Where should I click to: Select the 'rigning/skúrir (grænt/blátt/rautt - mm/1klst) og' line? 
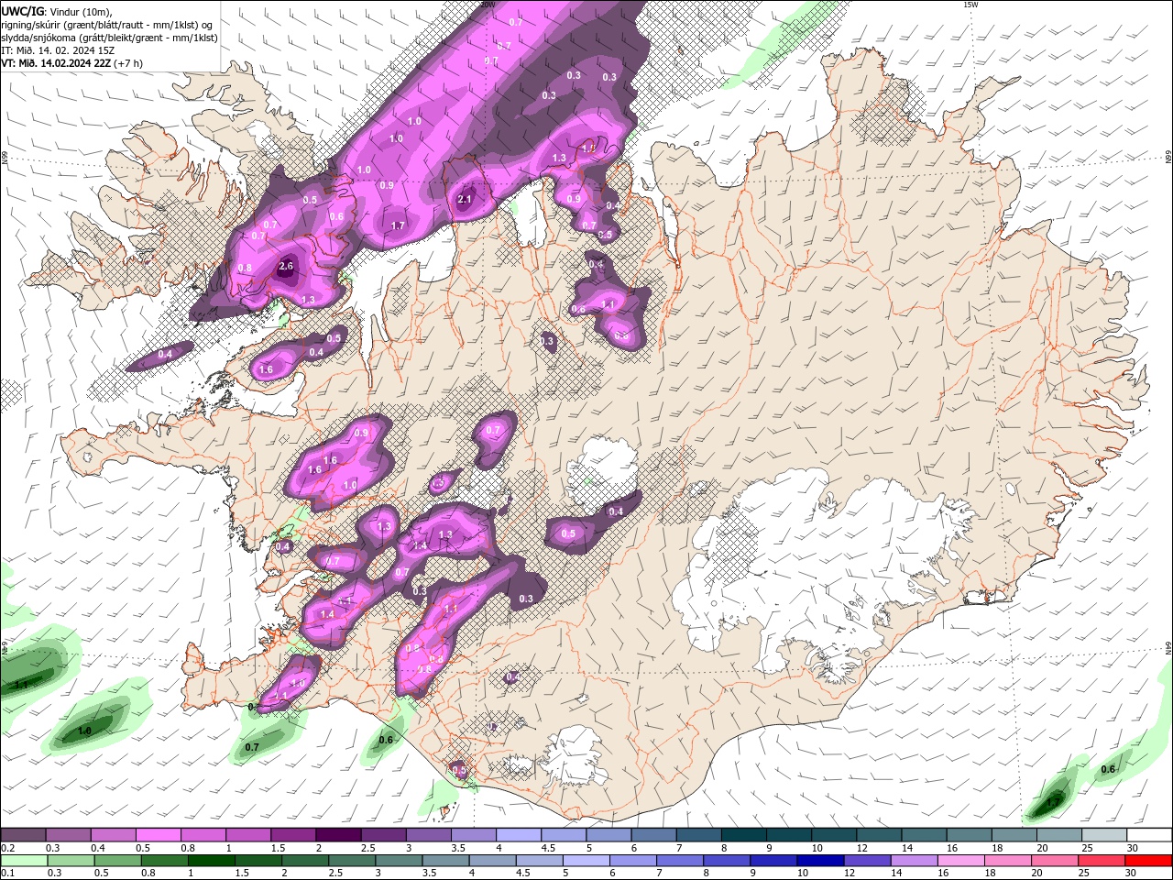(107, 25)
